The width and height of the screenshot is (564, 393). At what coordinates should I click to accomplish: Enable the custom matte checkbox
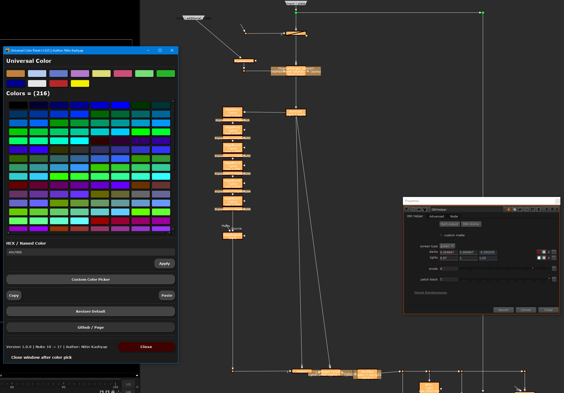(x=441, y=235)
